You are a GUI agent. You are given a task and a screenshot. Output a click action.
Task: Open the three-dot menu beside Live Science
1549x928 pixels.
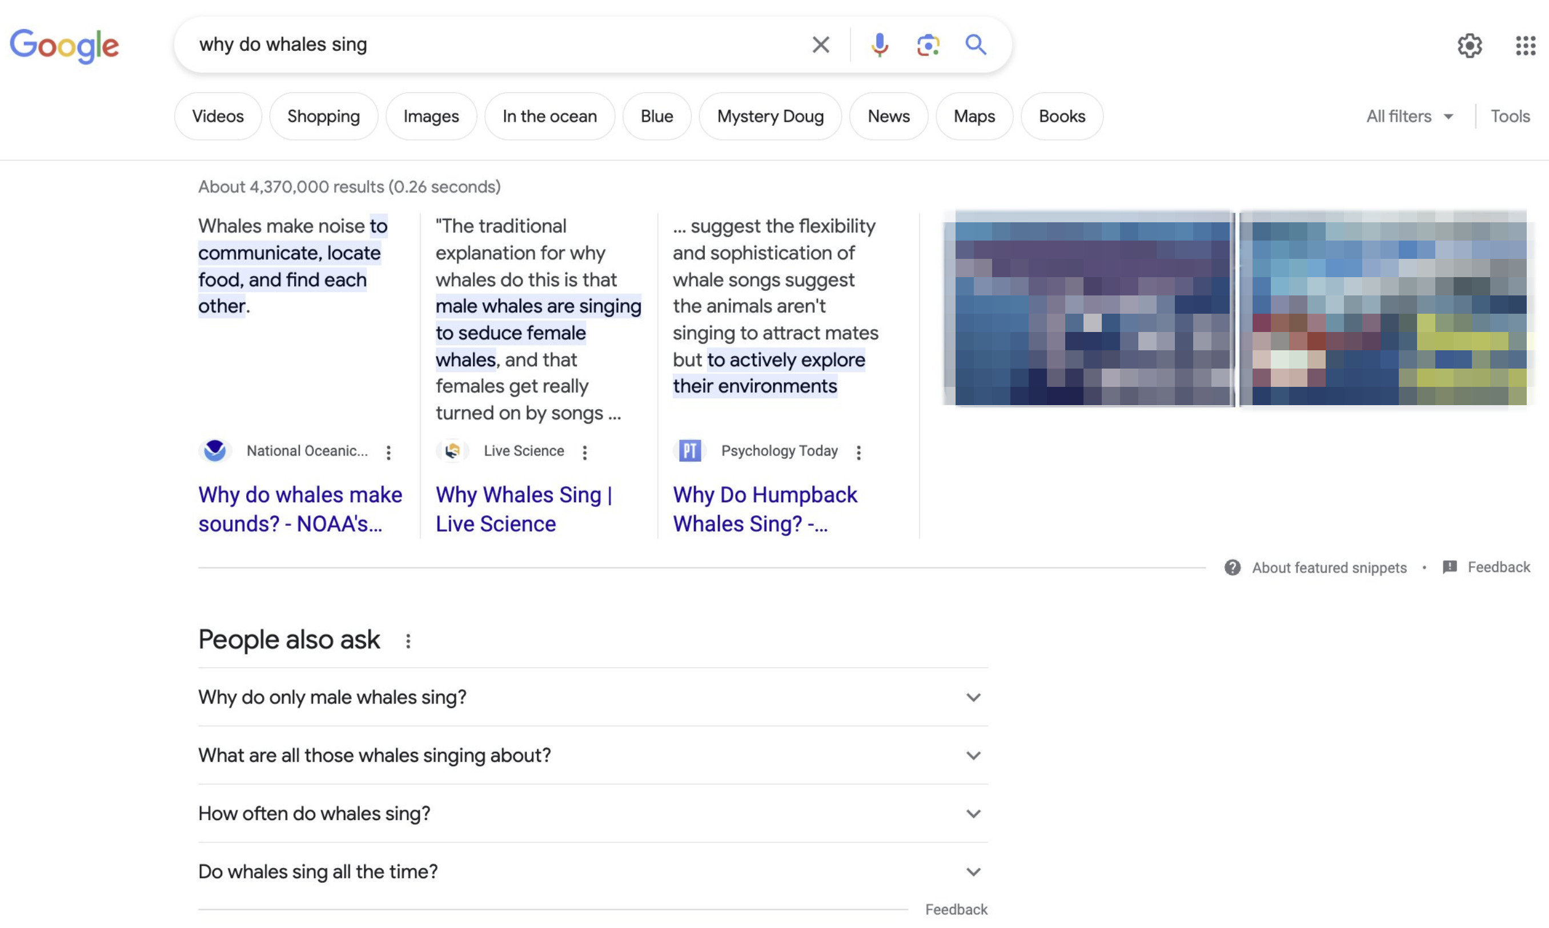(585, 451)
